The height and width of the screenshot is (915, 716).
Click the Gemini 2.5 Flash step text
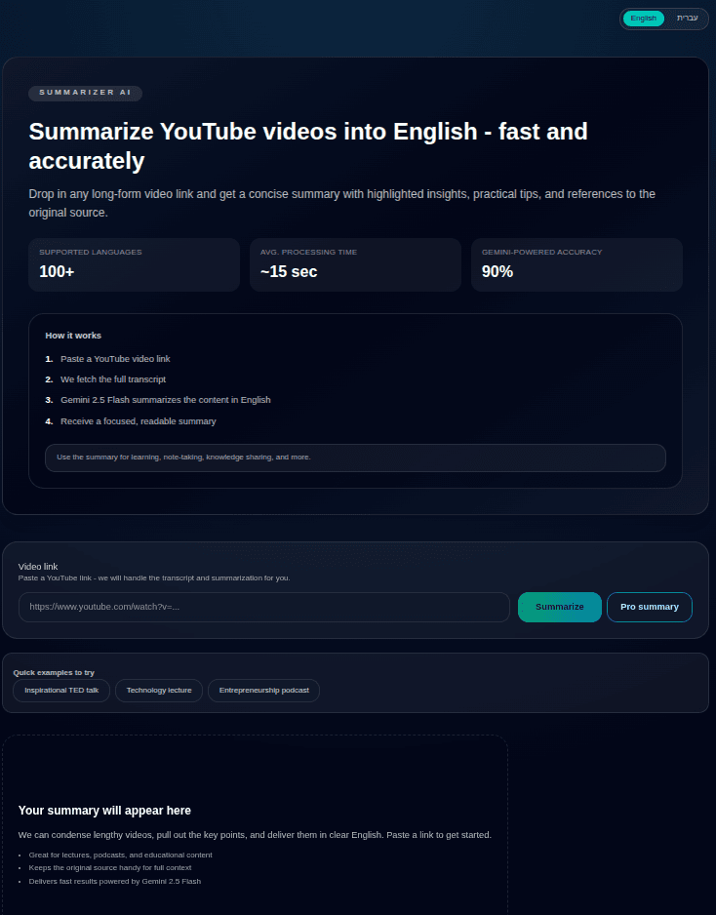166,400
